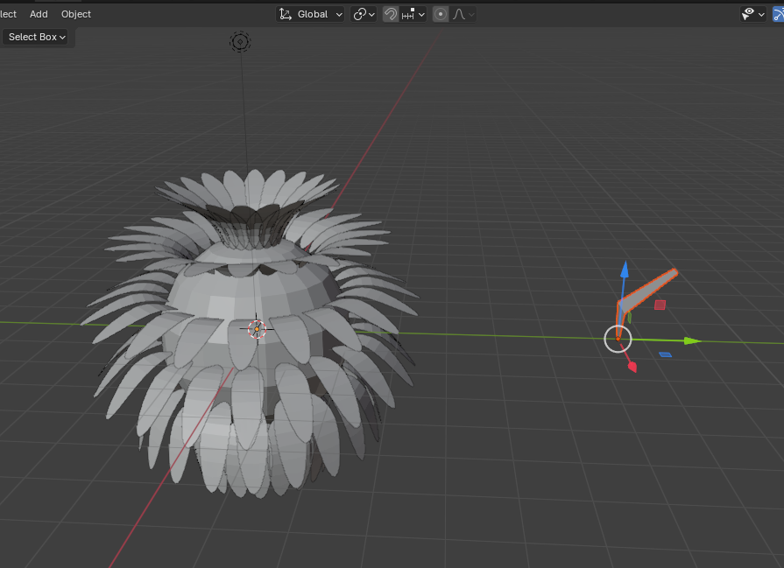Image resolution: width=784 pixels, height=568 pixels.
Task: Click the red X-axis move arrow
Action: click(631, 366)
